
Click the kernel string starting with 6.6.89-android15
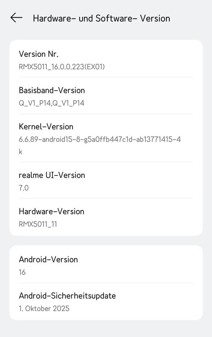[99, 139]
